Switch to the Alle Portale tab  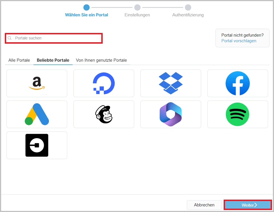tap(19, 60)
